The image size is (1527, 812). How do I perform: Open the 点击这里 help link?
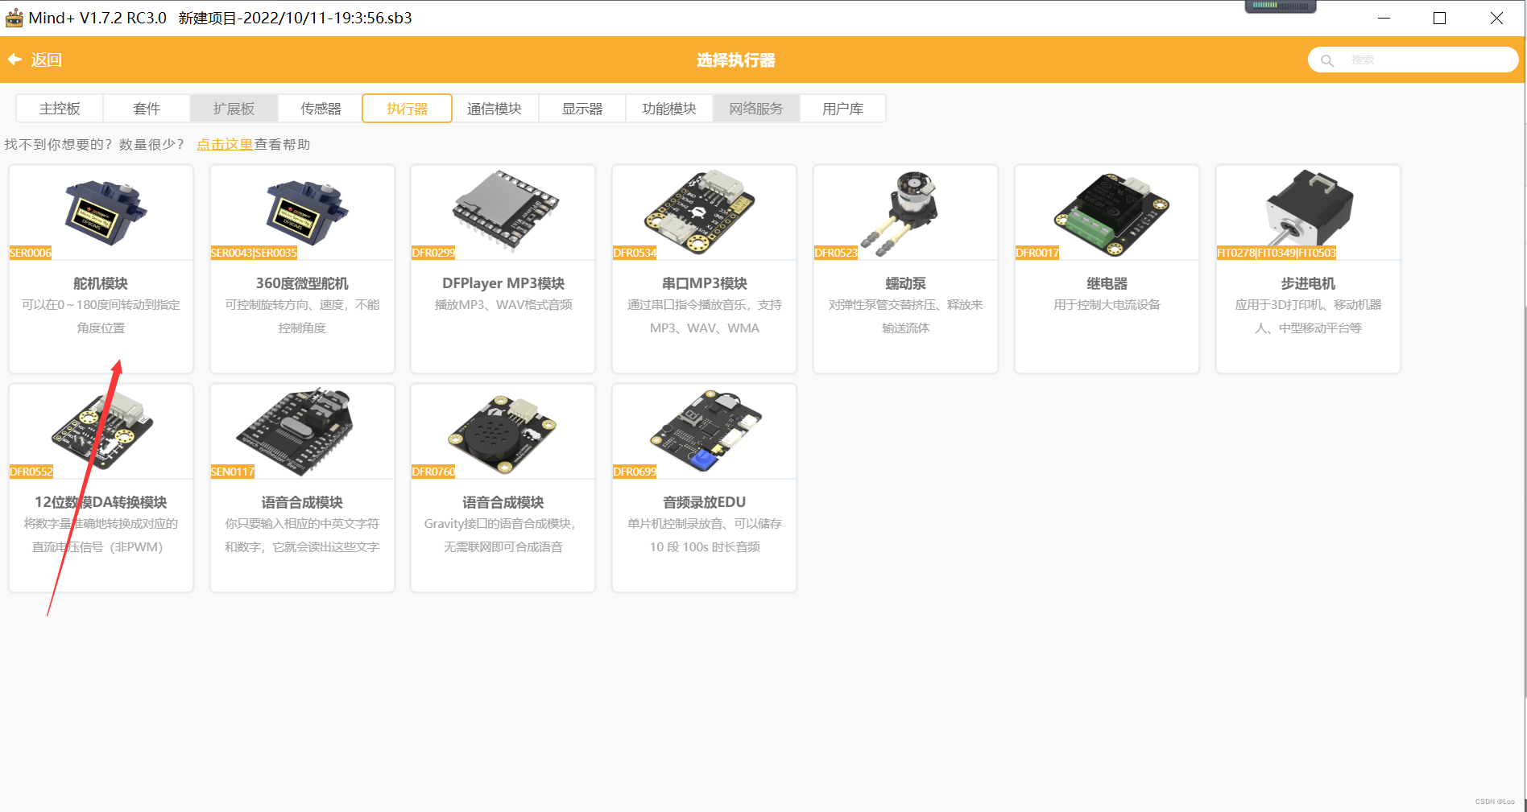click(x=225, y=145)
